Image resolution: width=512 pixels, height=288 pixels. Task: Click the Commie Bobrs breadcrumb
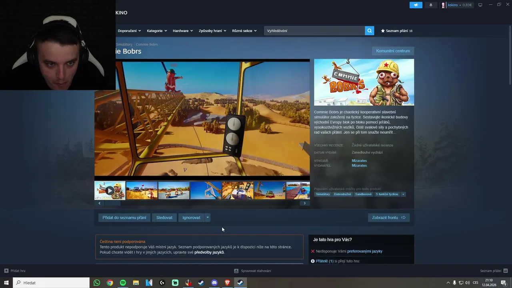point(147,44)
